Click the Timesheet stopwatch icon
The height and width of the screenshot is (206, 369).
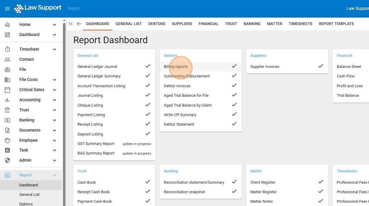tap(7, 49)
